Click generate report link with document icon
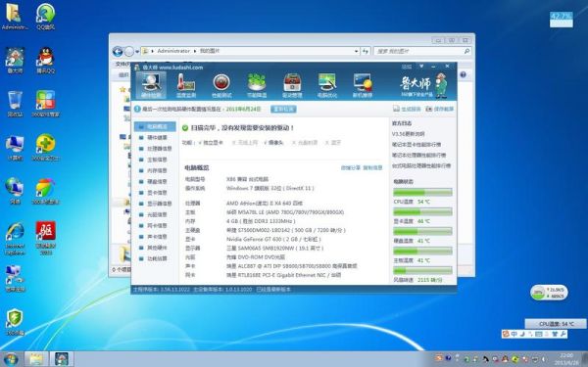This screenshot has height=367, width=588. [x=407, y=109]
